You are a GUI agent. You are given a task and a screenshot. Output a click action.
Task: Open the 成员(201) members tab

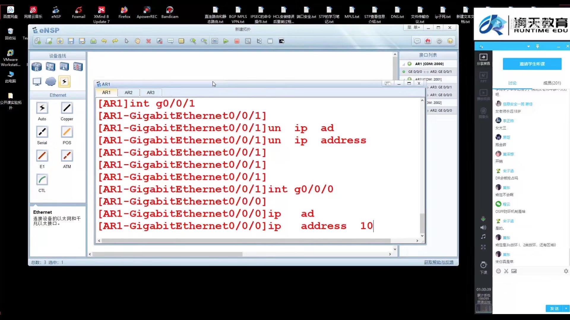552,83
